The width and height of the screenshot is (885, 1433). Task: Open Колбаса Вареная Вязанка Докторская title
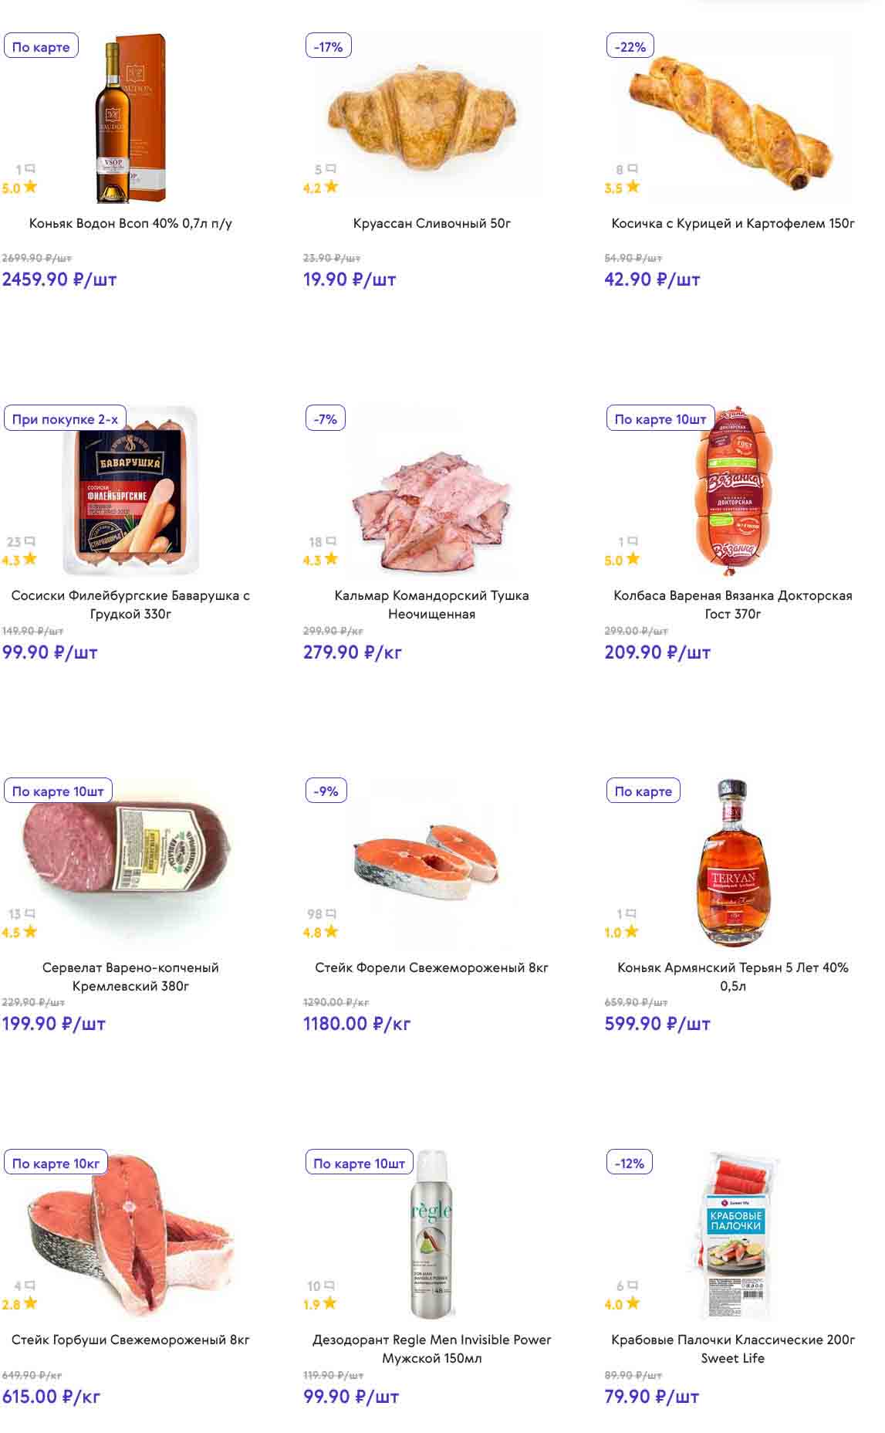click(732, 604)
